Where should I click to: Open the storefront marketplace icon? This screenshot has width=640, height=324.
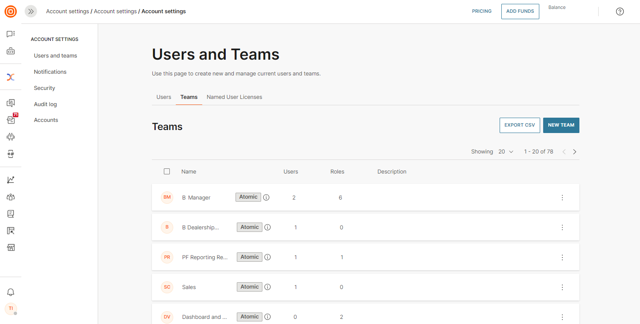[11, 248]
